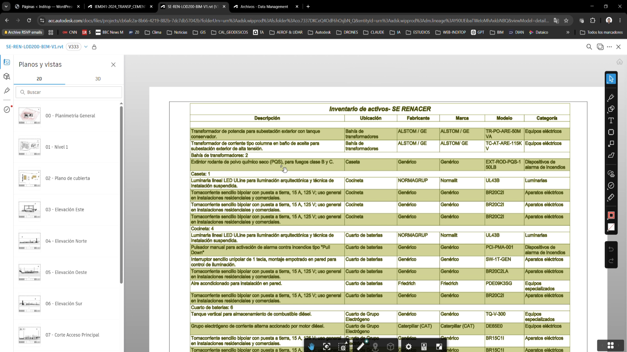627x352 pixels.
Task: Bookmark this page with star icon
Action: [x=566, y=21]
